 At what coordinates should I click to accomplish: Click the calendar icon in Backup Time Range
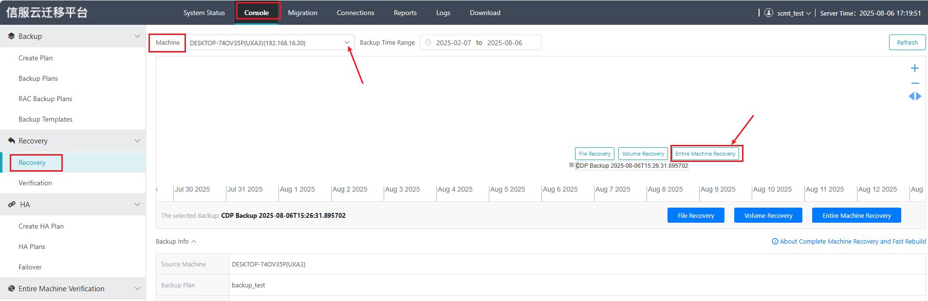point(428,43)
